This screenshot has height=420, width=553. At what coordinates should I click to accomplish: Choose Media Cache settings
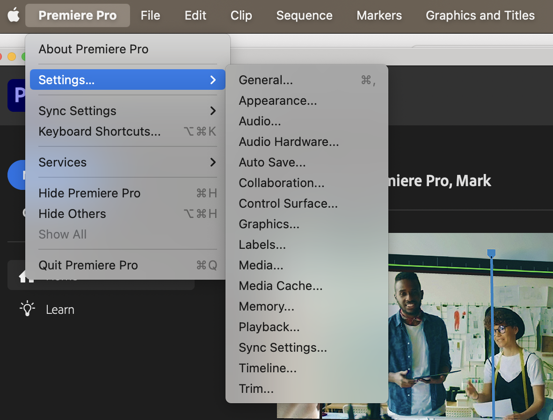pyautogui.click(x=280, y=286)
